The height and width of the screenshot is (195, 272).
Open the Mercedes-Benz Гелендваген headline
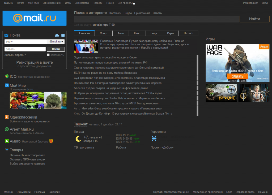(122, 109)
